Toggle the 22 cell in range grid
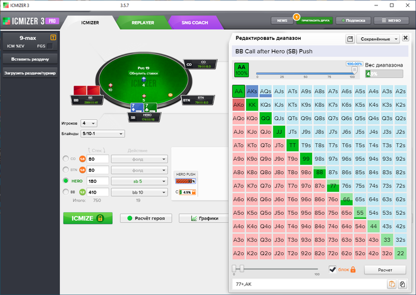 (401, 253)
